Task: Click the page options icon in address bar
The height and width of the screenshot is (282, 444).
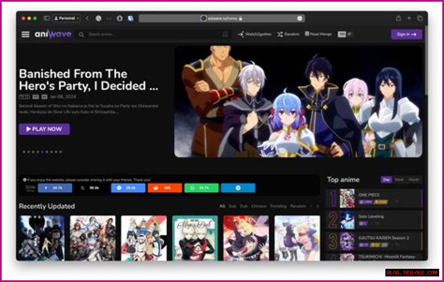Action: [300, 18]
